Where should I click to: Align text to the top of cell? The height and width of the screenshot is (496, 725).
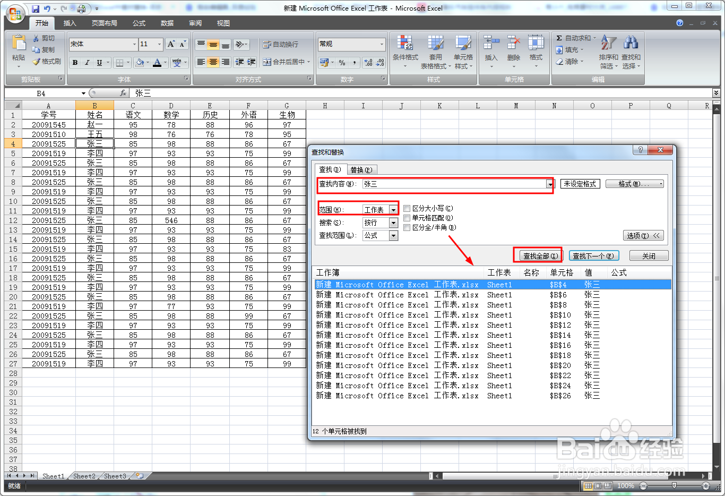tap(201, 45)
